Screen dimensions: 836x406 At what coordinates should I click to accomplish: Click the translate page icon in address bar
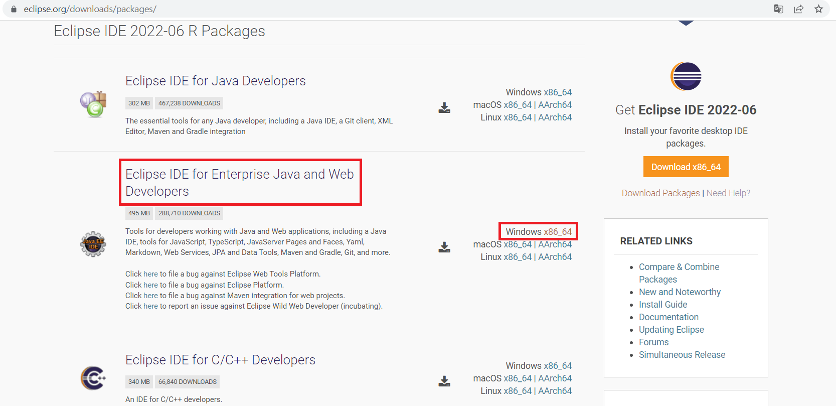pyautogui.click(x=778, y=9)
